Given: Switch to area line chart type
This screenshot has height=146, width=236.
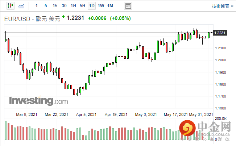Looking at the screenshot, I should click(x=22, y=6).
